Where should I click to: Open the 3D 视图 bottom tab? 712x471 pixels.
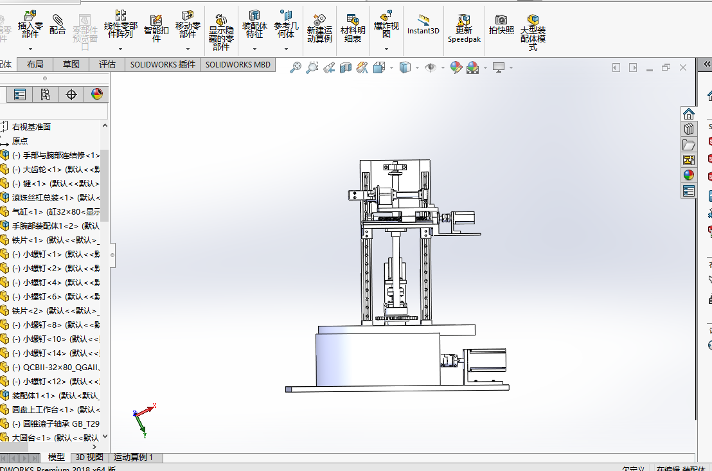coord(89,458)
